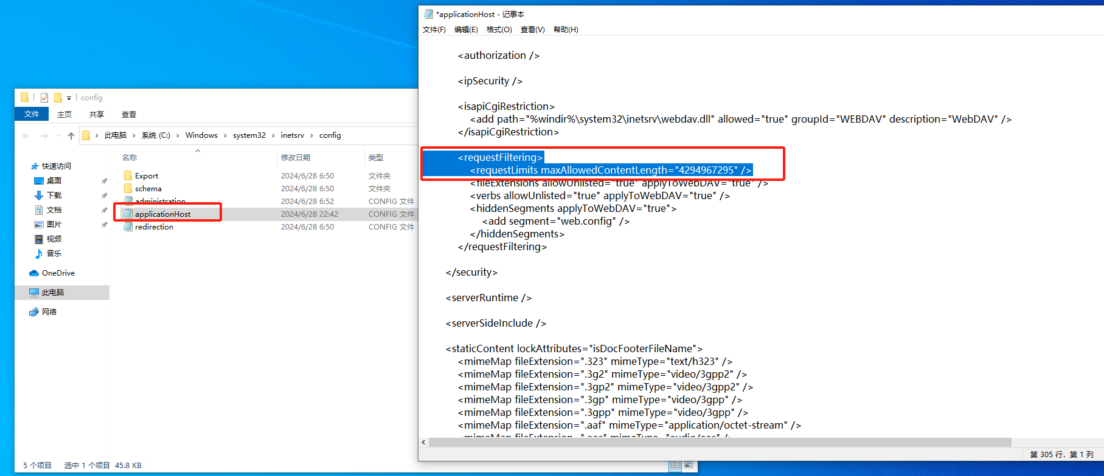
Task: Sort files by 修改日期 column
Action: click(x=296, y=157)
